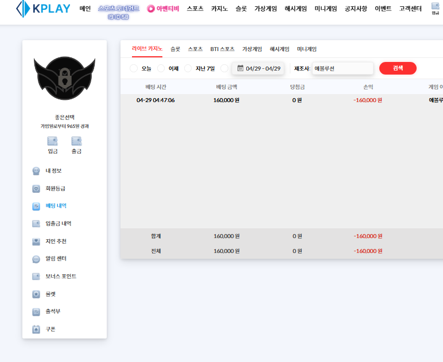Switch to the BTI 스포츠 tab

pos(222,49)
